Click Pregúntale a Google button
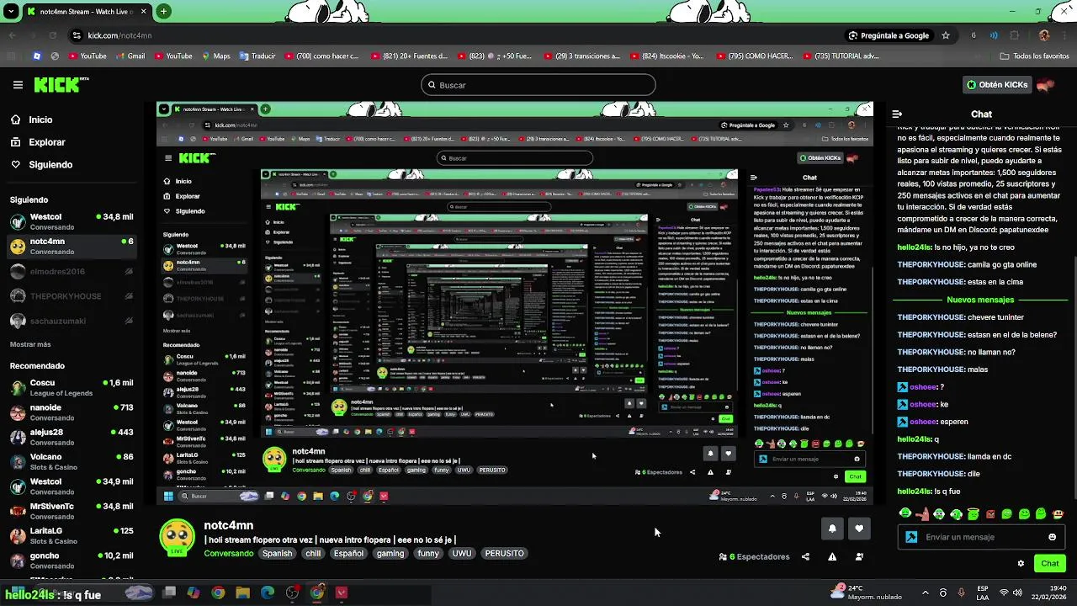This screenshot has height=606, width=1077. coord(889,35)
